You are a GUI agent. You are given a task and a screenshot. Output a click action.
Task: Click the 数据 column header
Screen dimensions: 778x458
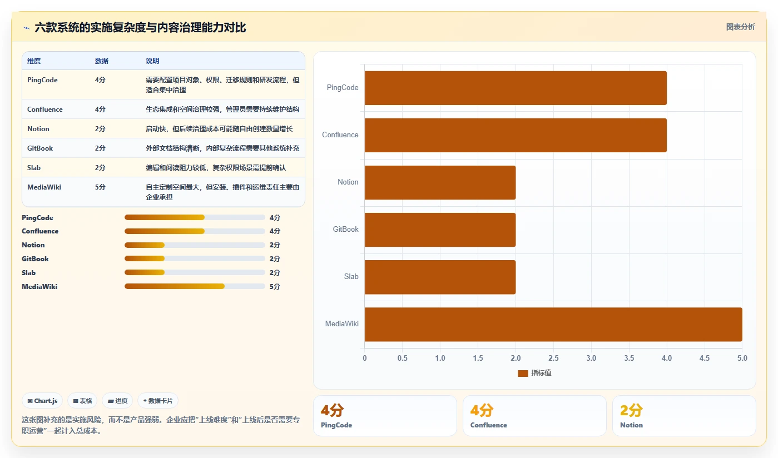[102, 61]
